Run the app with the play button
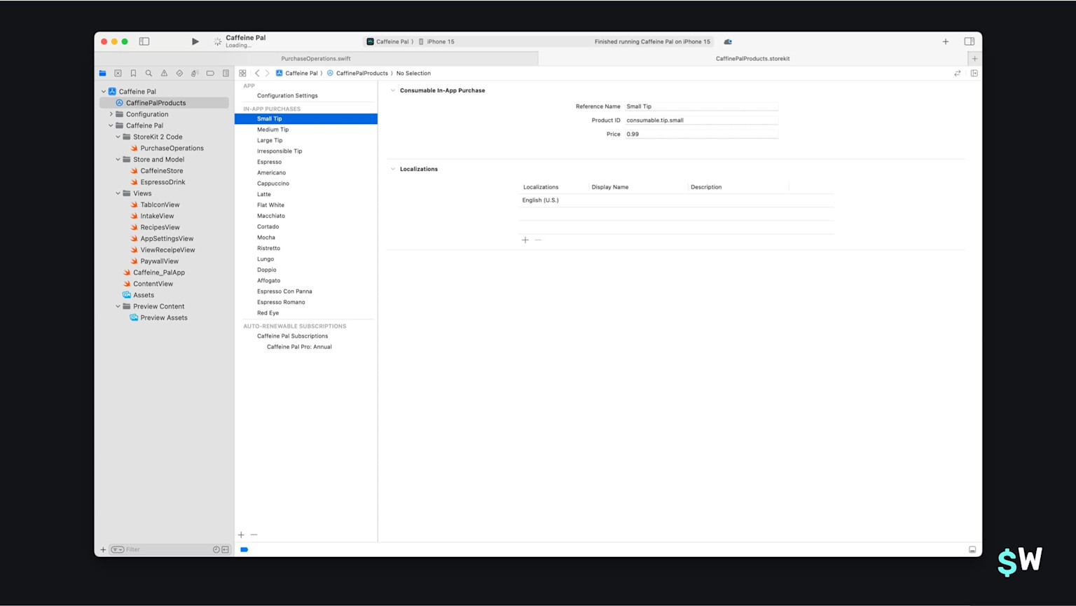The height and width of the screenshot is (606, 1076). coord(195,41)
